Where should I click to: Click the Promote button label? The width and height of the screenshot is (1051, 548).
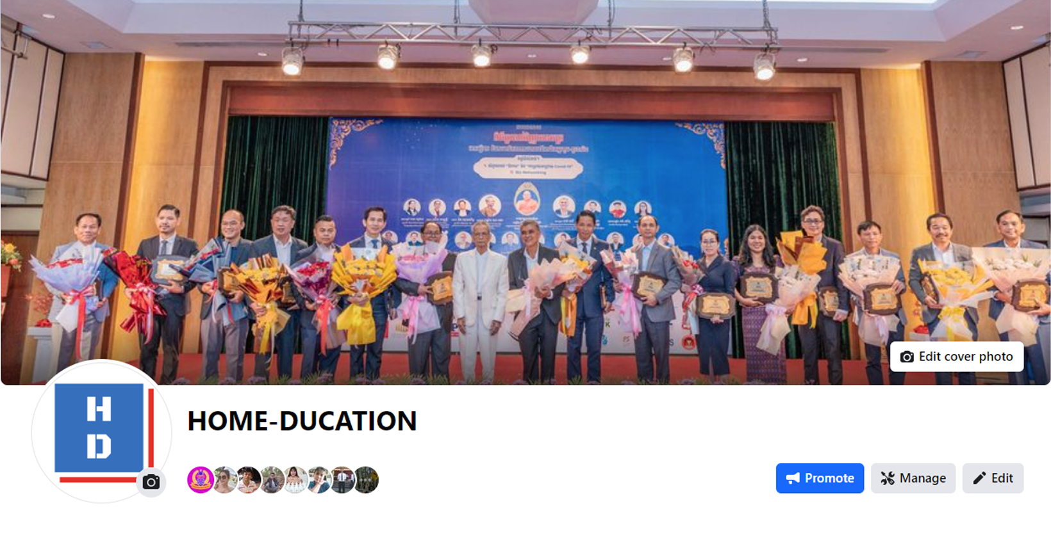click(829, 478)
